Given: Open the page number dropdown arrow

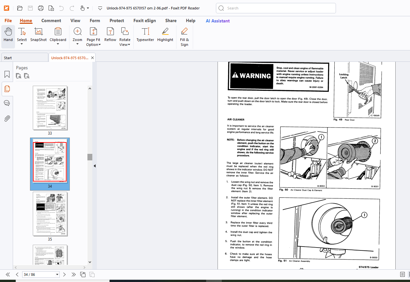Looking at the screenshot, I should pos(57,275).
